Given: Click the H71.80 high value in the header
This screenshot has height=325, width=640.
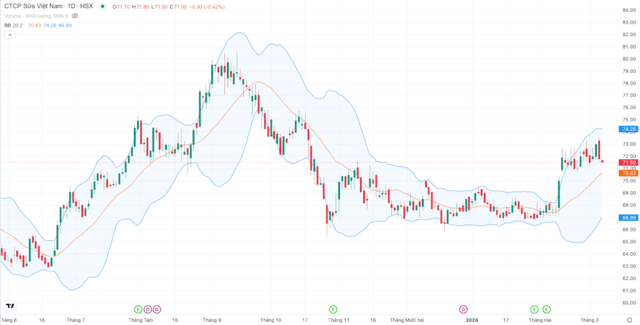Looking at the screenshot, I should click(140, 7).
